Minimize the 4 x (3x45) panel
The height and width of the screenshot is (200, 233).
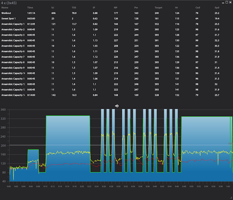(x=223, y=3)
